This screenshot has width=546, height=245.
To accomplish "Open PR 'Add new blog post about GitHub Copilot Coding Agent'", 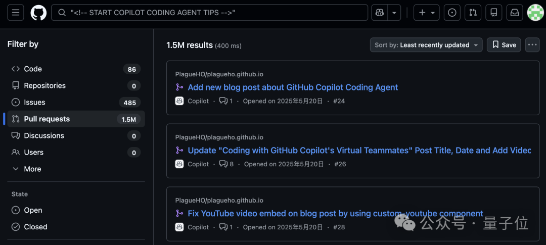I will (293, 87).
